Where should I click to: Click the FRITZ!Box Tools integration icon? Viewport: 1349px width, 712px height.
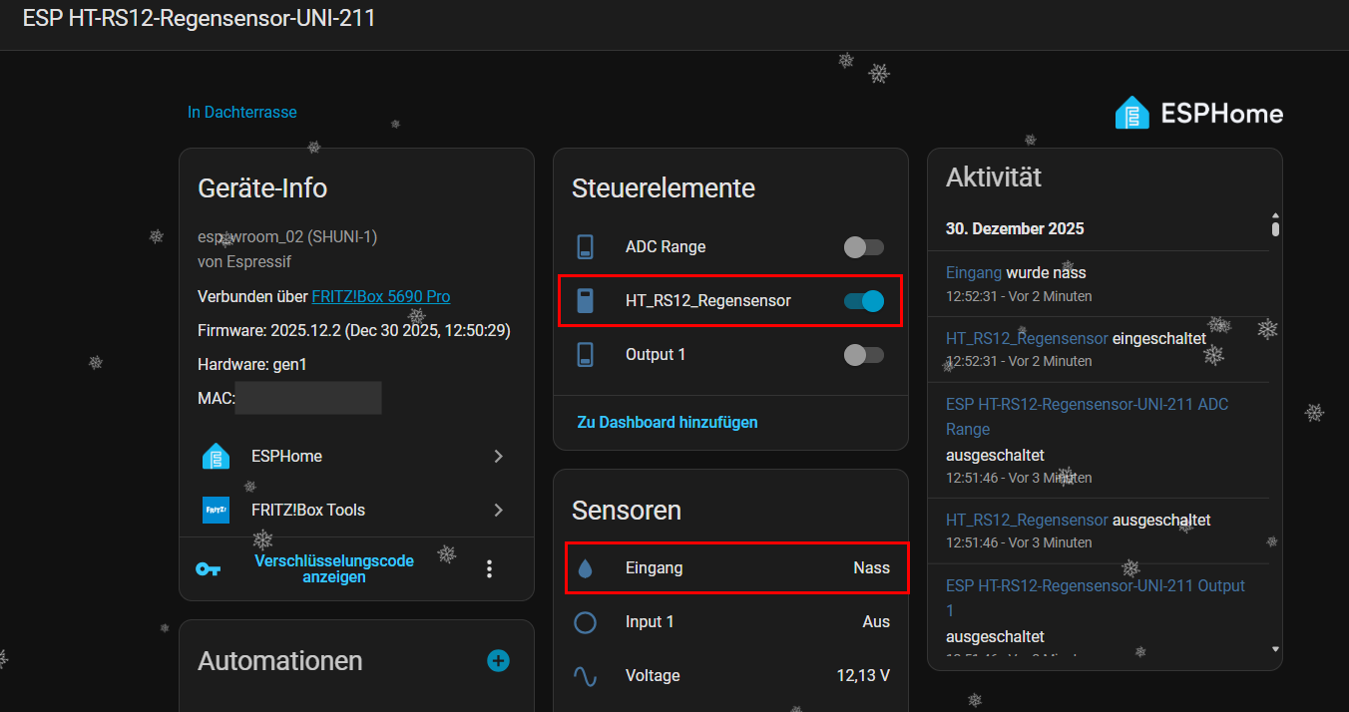click(x=216, y=511)
